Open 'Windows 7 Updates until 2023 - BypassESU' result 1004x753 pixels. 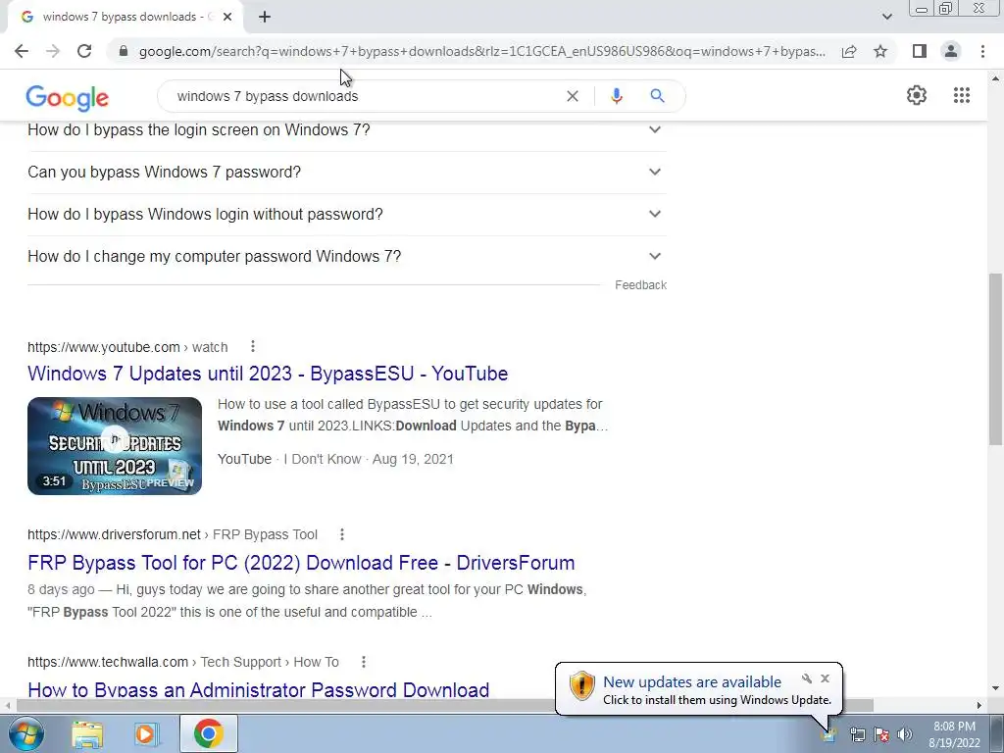(x=268, y=374)
